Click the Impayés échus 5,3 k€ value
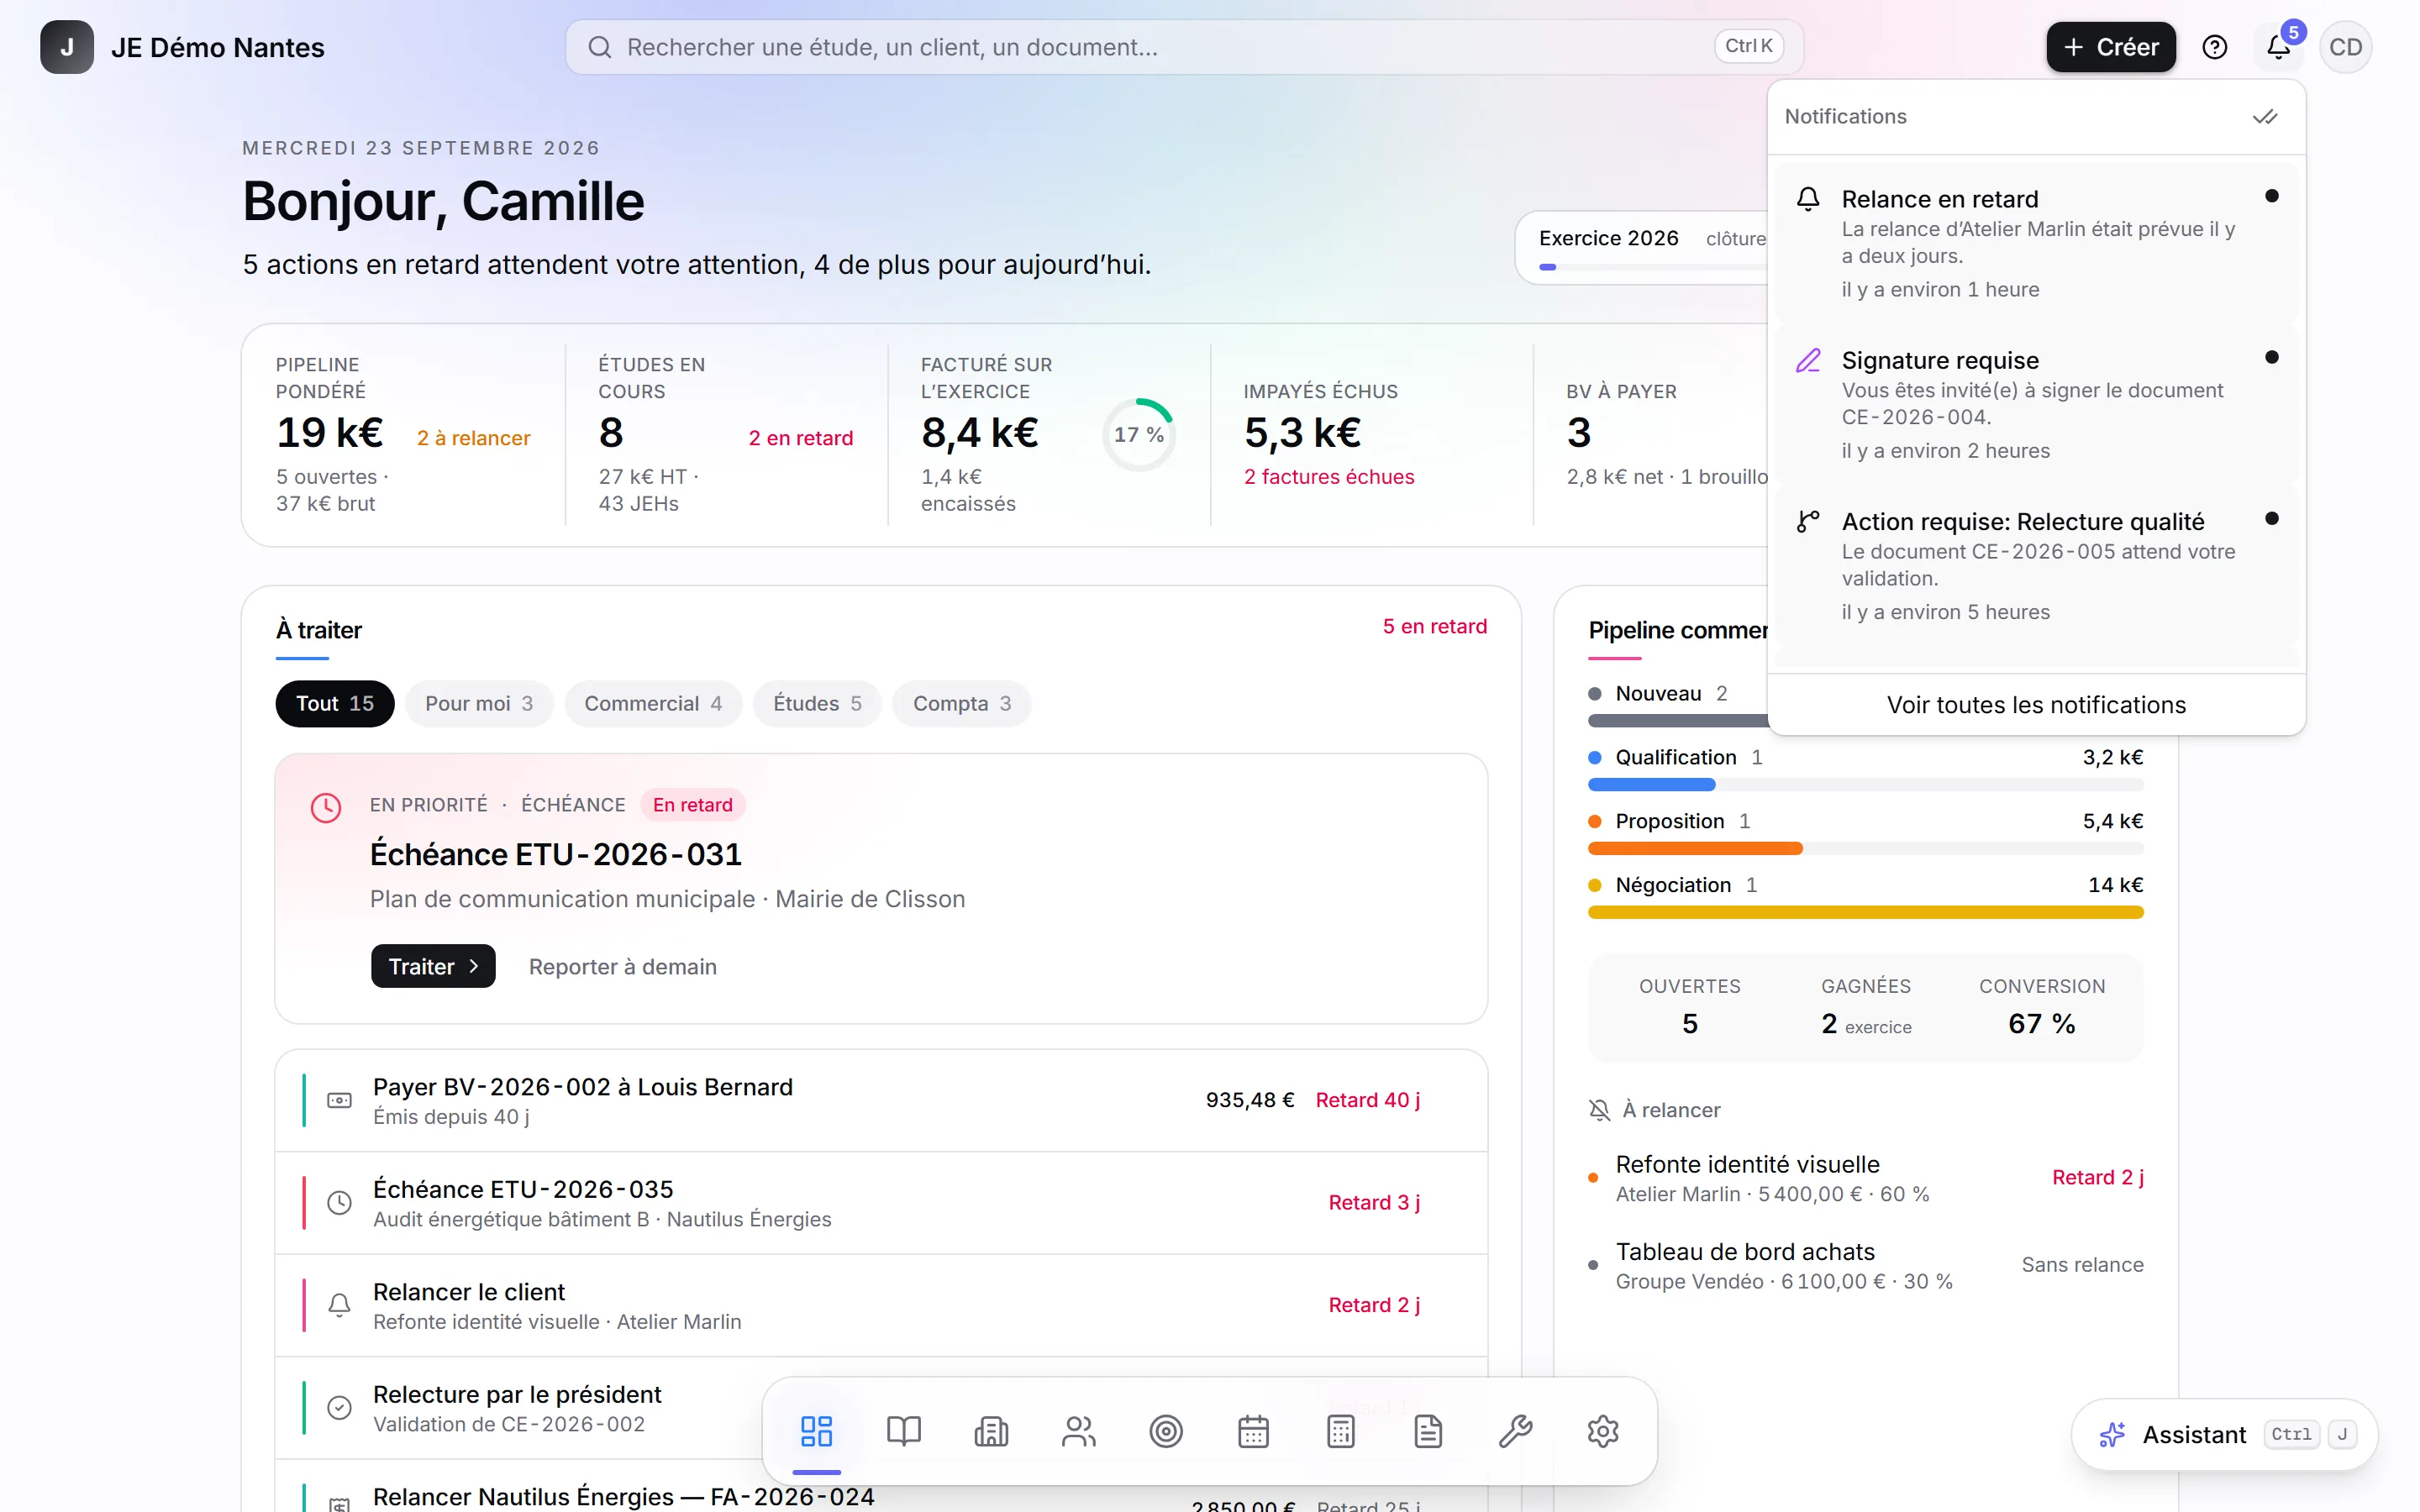Image resolution: width=2420 pixels, height=1512 pixels. (1302, 433)
